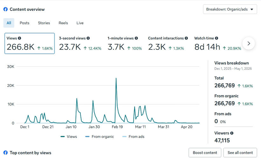Click the Viewers info icon
This screenshot has height=161, width=261.
232,133
